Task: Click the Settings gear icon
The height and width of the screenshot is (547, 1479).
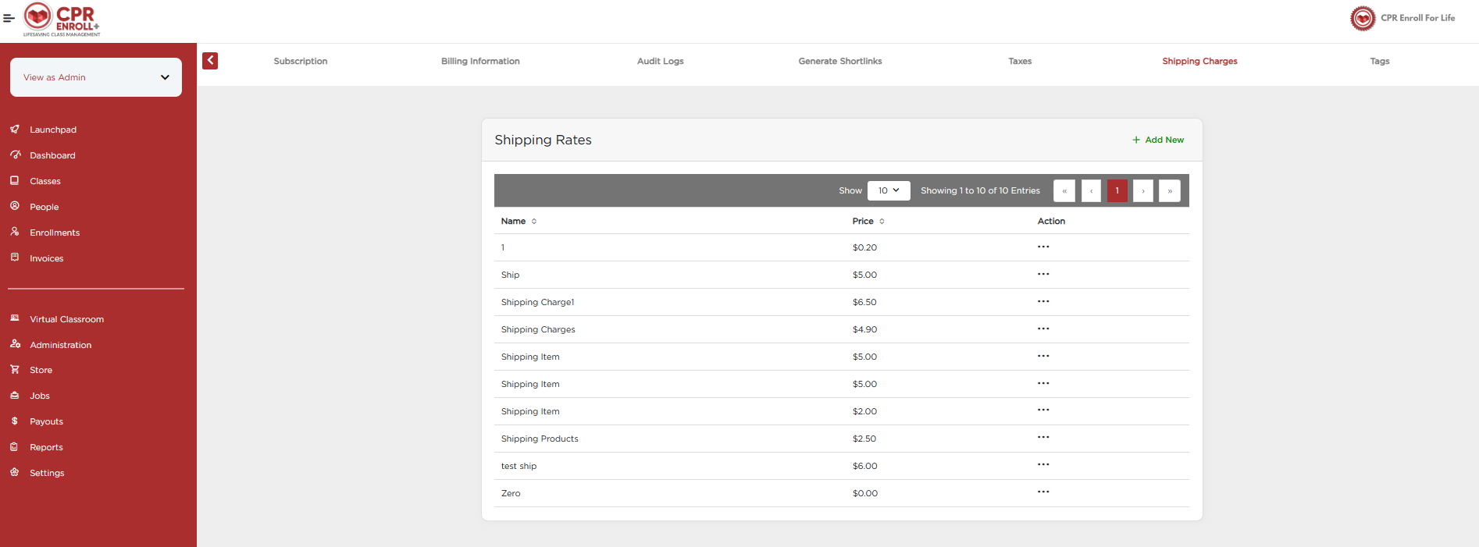Action: pos(15,473)
